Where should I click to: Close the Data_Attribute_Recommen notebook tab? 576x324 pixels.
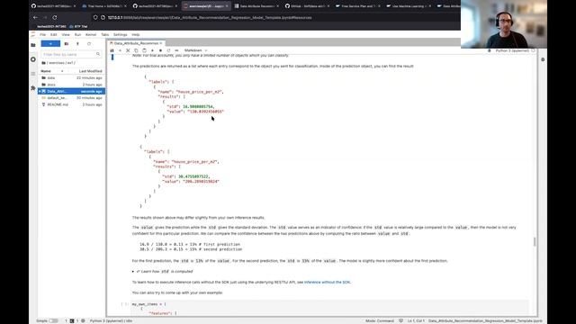(x=161, y=43)
